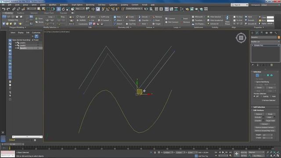Select Plane001 in Scene Explorer

[x=23, y=48]
